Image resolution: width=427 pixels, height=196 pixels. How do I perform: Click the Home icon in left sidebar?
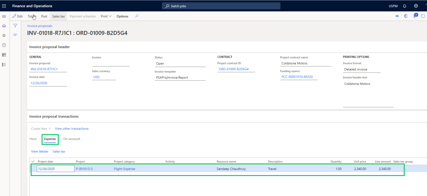click(4, 25)
